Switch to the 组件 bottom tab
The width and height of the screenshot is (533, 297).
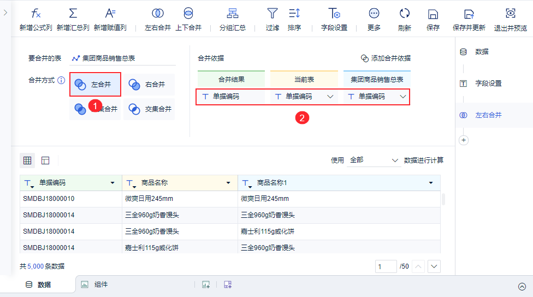[94, 284]
